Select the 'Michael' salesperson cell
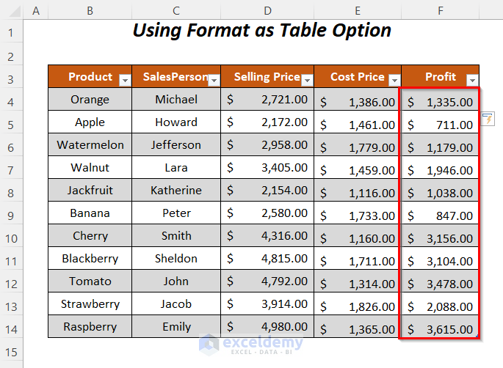This screenshot has height=368, width=503. point(176,99)
